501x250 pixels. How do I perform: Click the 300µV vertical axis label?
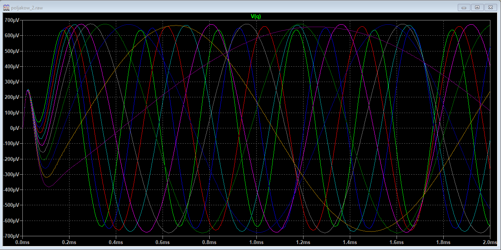click(x=12, y=82)
